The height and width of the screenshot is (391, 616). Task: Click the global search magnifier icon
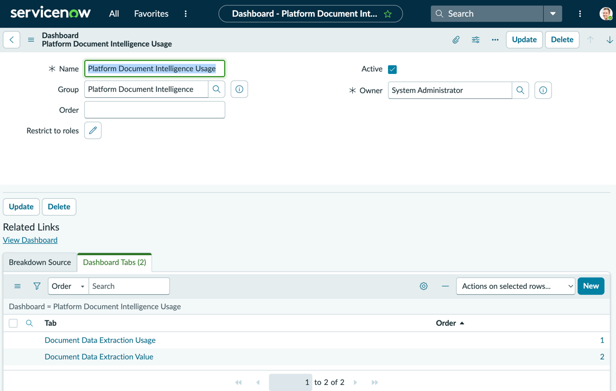(x=439, y=14)
